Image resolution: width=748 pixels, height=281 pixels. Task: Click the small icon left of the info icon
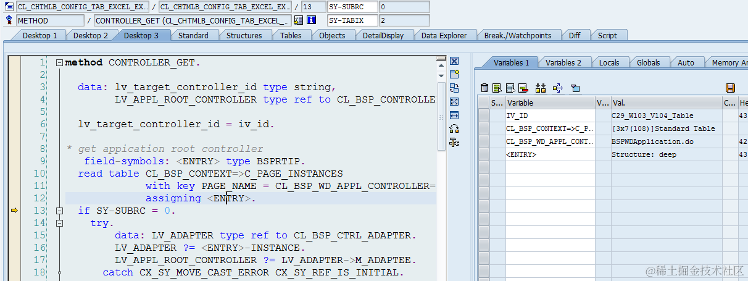(299, 20)
